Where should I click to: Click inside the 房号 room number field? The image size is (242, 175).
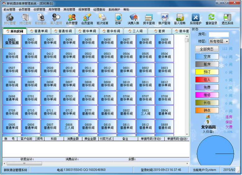pos(219,35)
